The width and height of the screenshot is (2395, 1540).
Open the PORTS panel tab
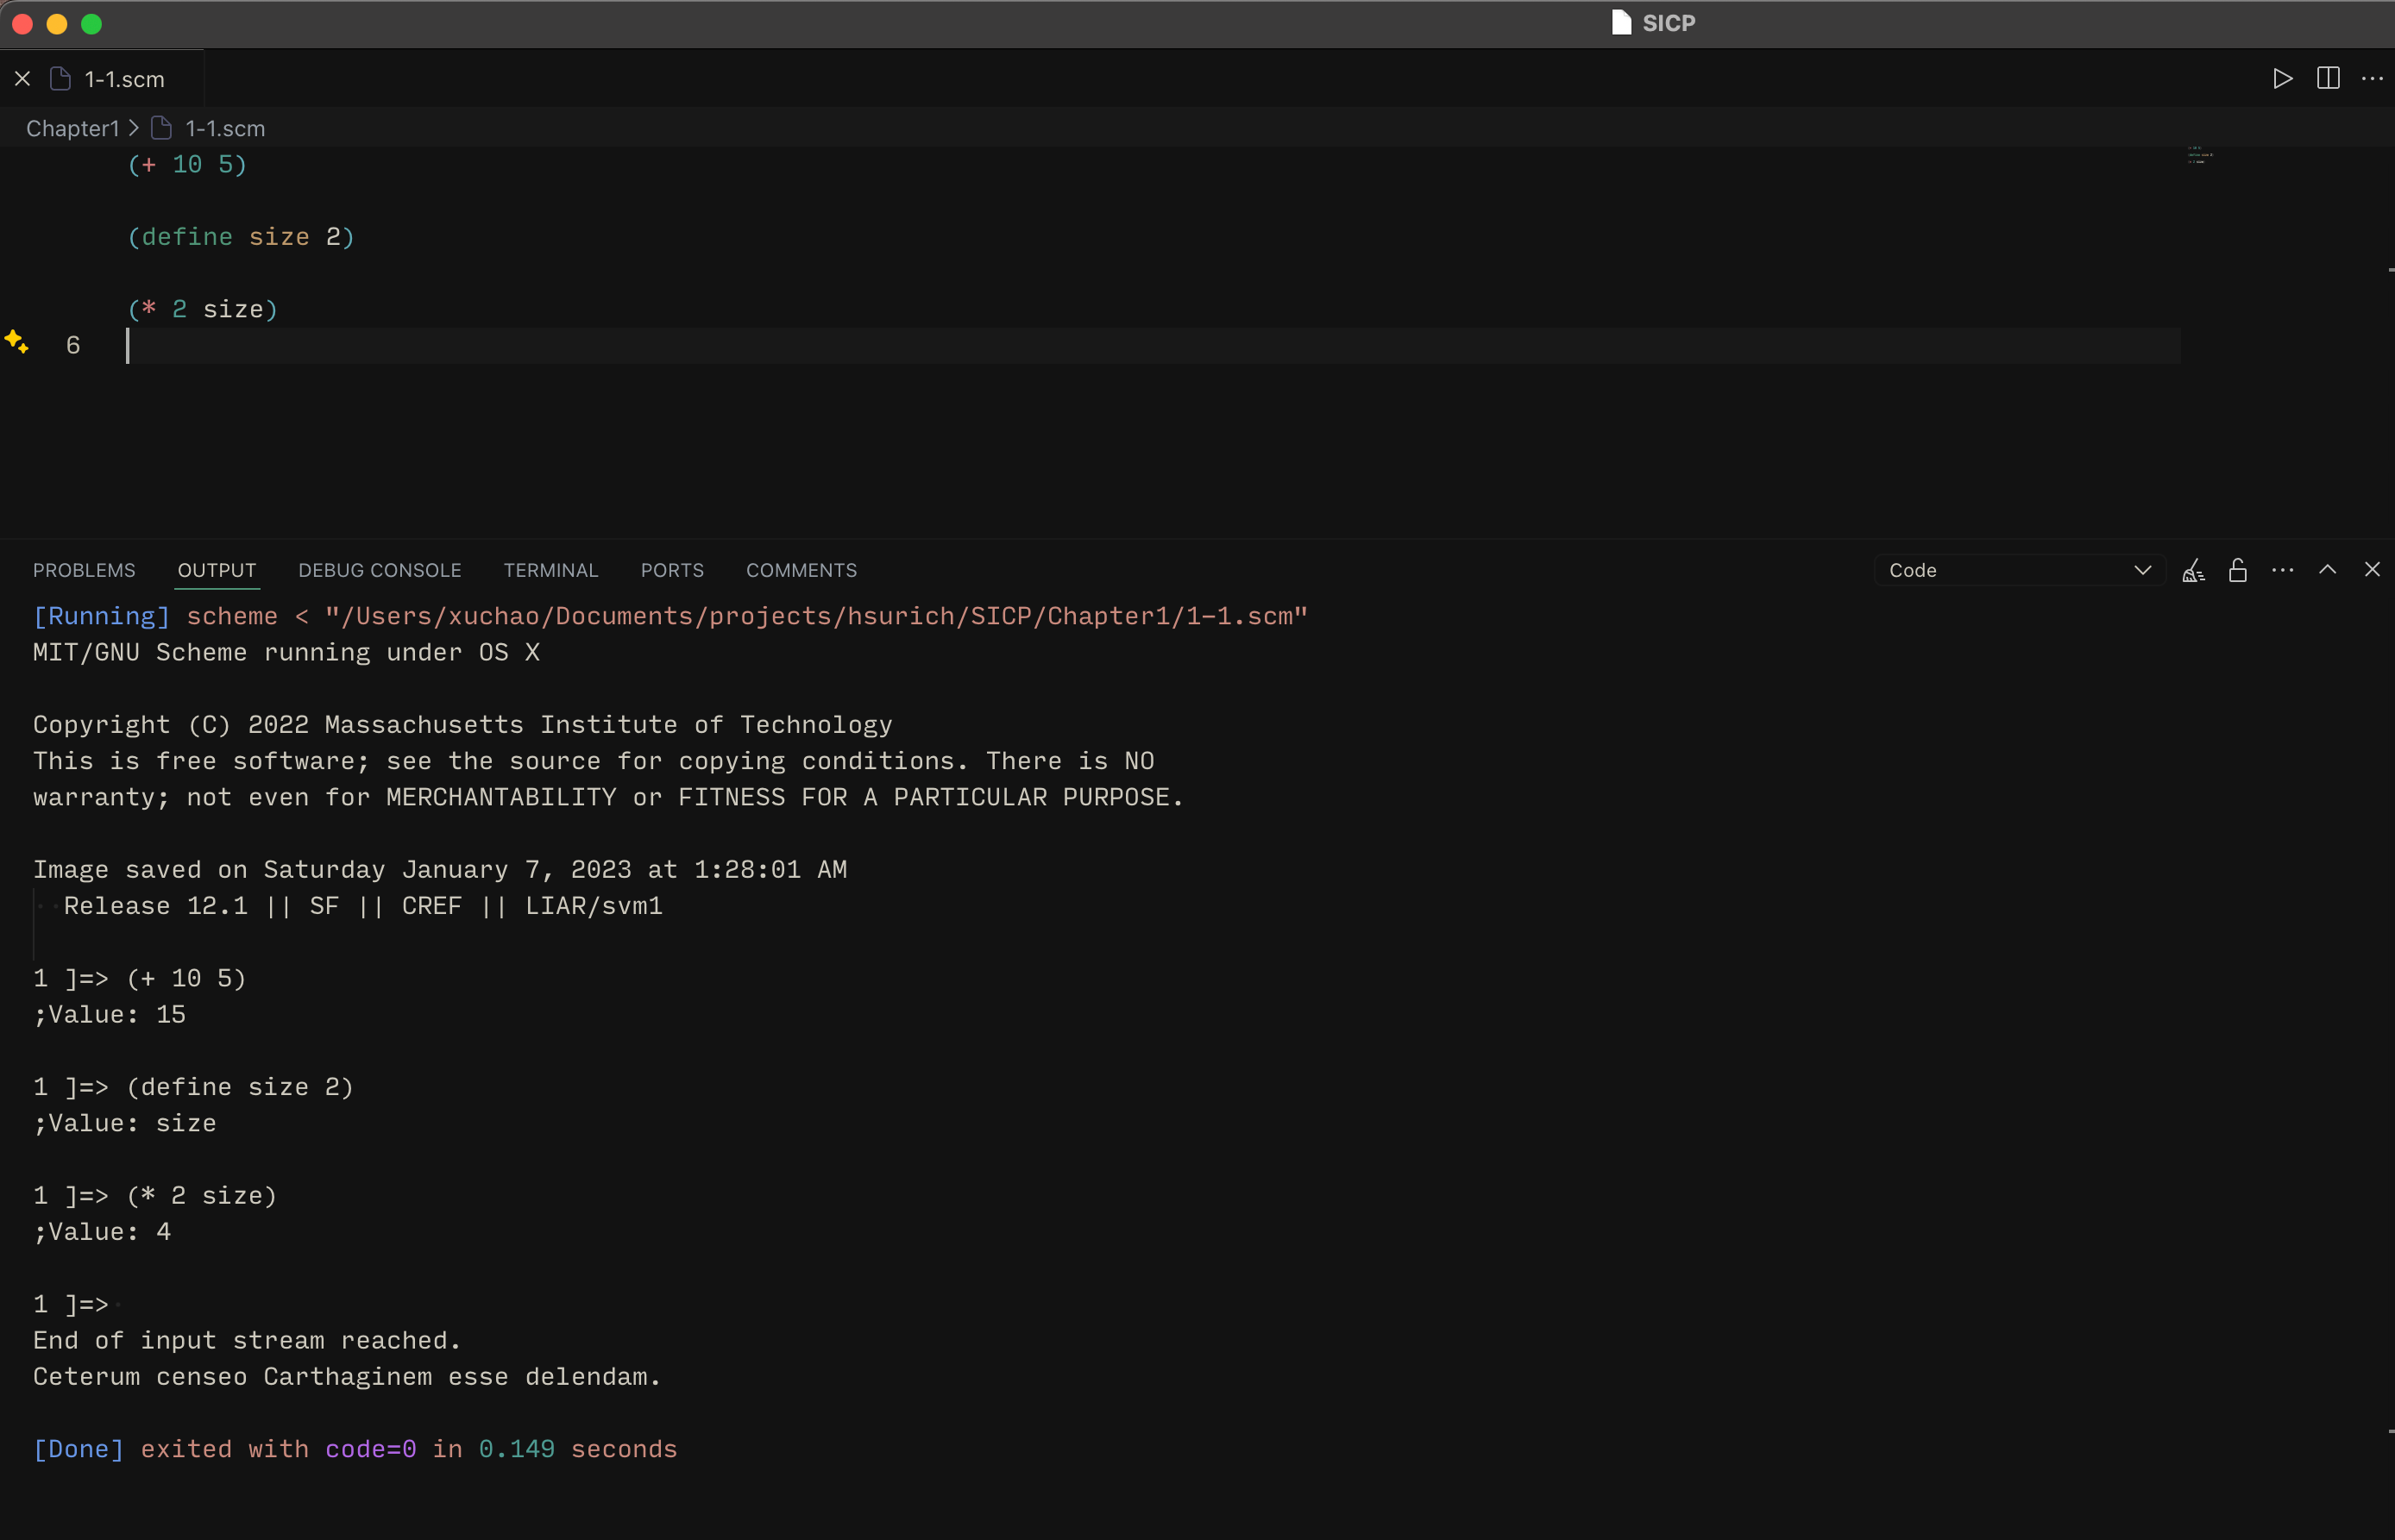(x=672, y=571)
